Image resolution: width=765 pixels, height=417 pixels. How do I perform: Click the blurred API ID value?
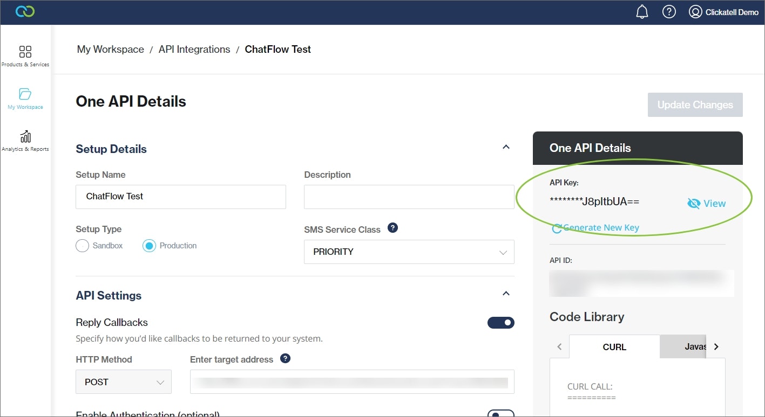point(641,283)
